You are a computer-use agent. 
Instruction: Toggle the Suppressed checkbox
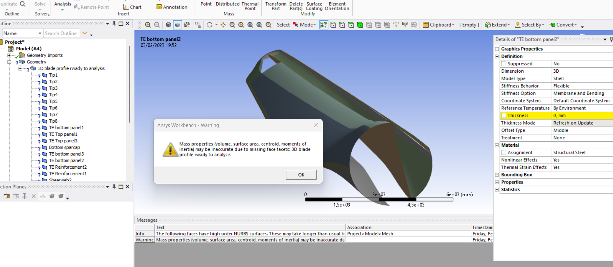[504, 64]
